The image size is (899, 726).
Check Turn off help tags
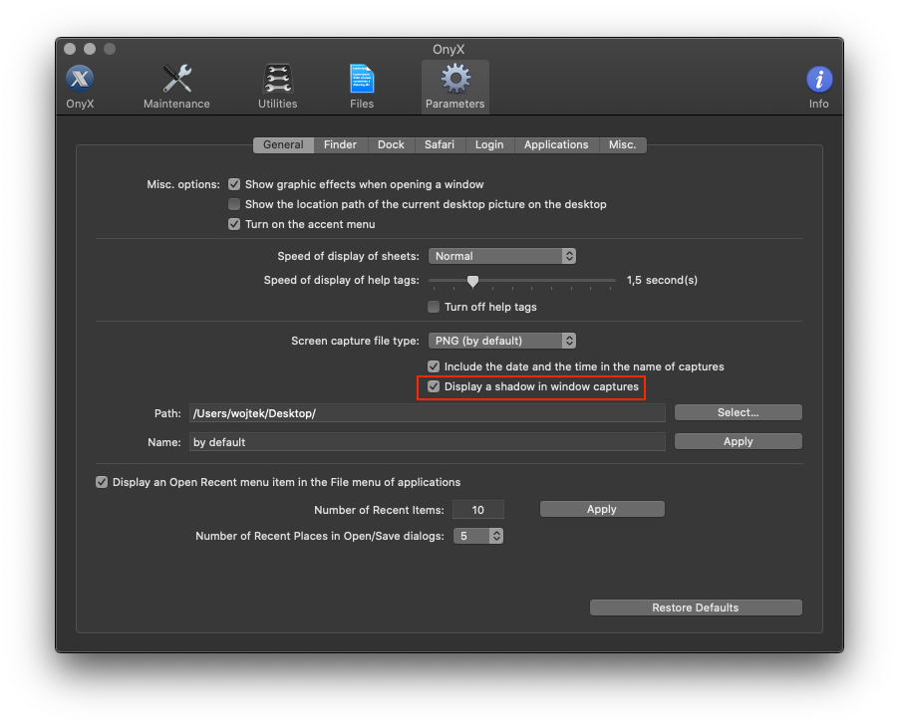click(x=434, y=307)
